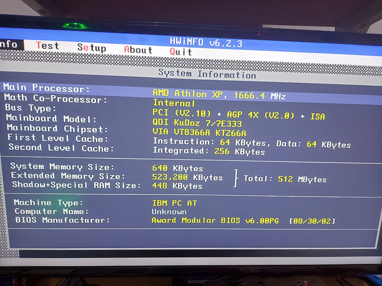Click the PCI (V2.10) + AGP 4X bus value
The width and height of the screenshot is (382, 286).
[x=238, y=114]
